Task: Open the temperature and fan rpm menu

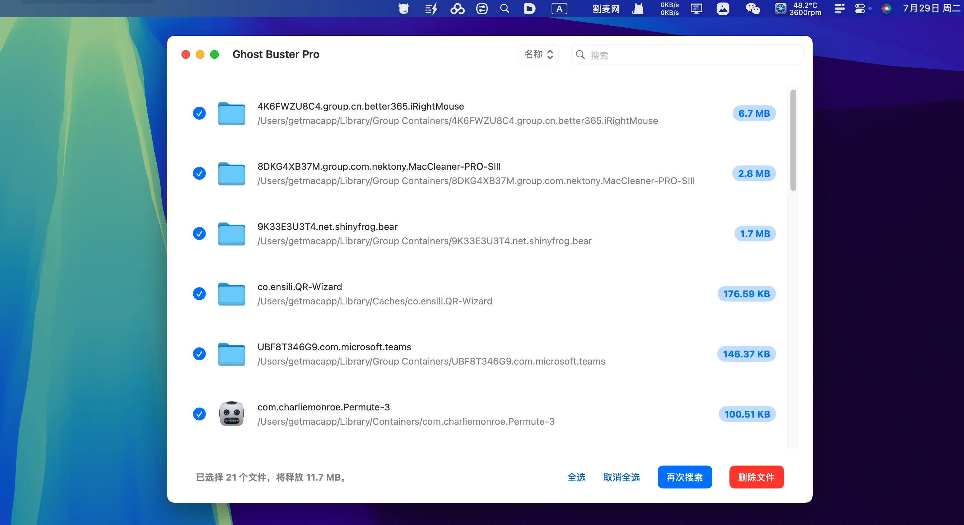Action: pyautogui.click(x=798, y=9)
